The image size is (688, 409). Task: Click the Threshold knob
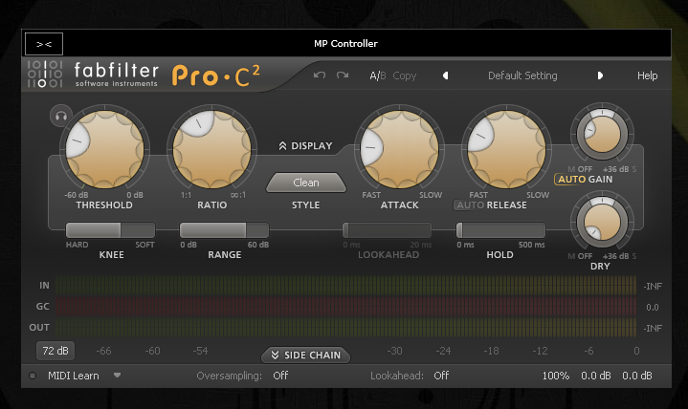tap(105, 149)
